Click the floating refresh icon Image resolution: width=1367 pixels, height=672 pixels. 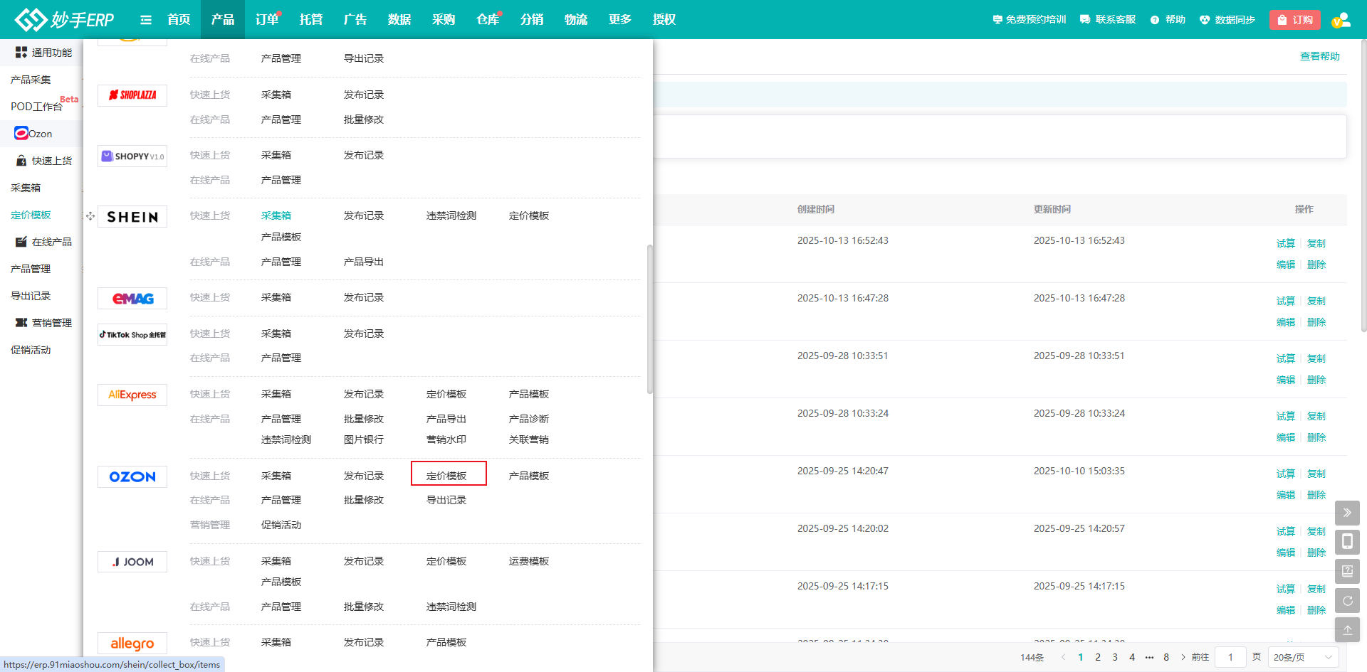point(1347,600)
